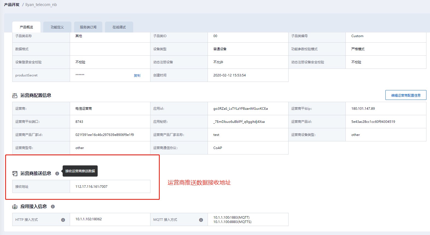The height and width of the screenshot is (235, 430).
Task: Click the 运营商推送信息 section icon
Action: click(15, 174)
